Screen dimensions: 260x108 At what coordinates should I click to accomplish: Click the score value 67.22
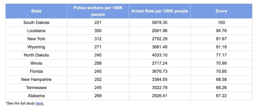221,96
